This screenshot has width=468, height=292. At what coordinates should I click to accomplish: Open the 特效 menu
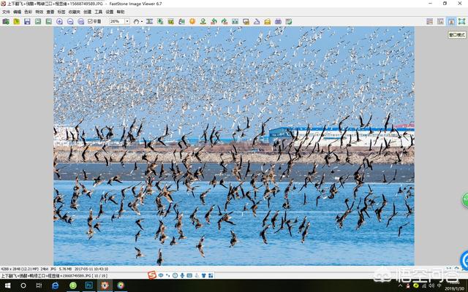(x=39, y=12)
